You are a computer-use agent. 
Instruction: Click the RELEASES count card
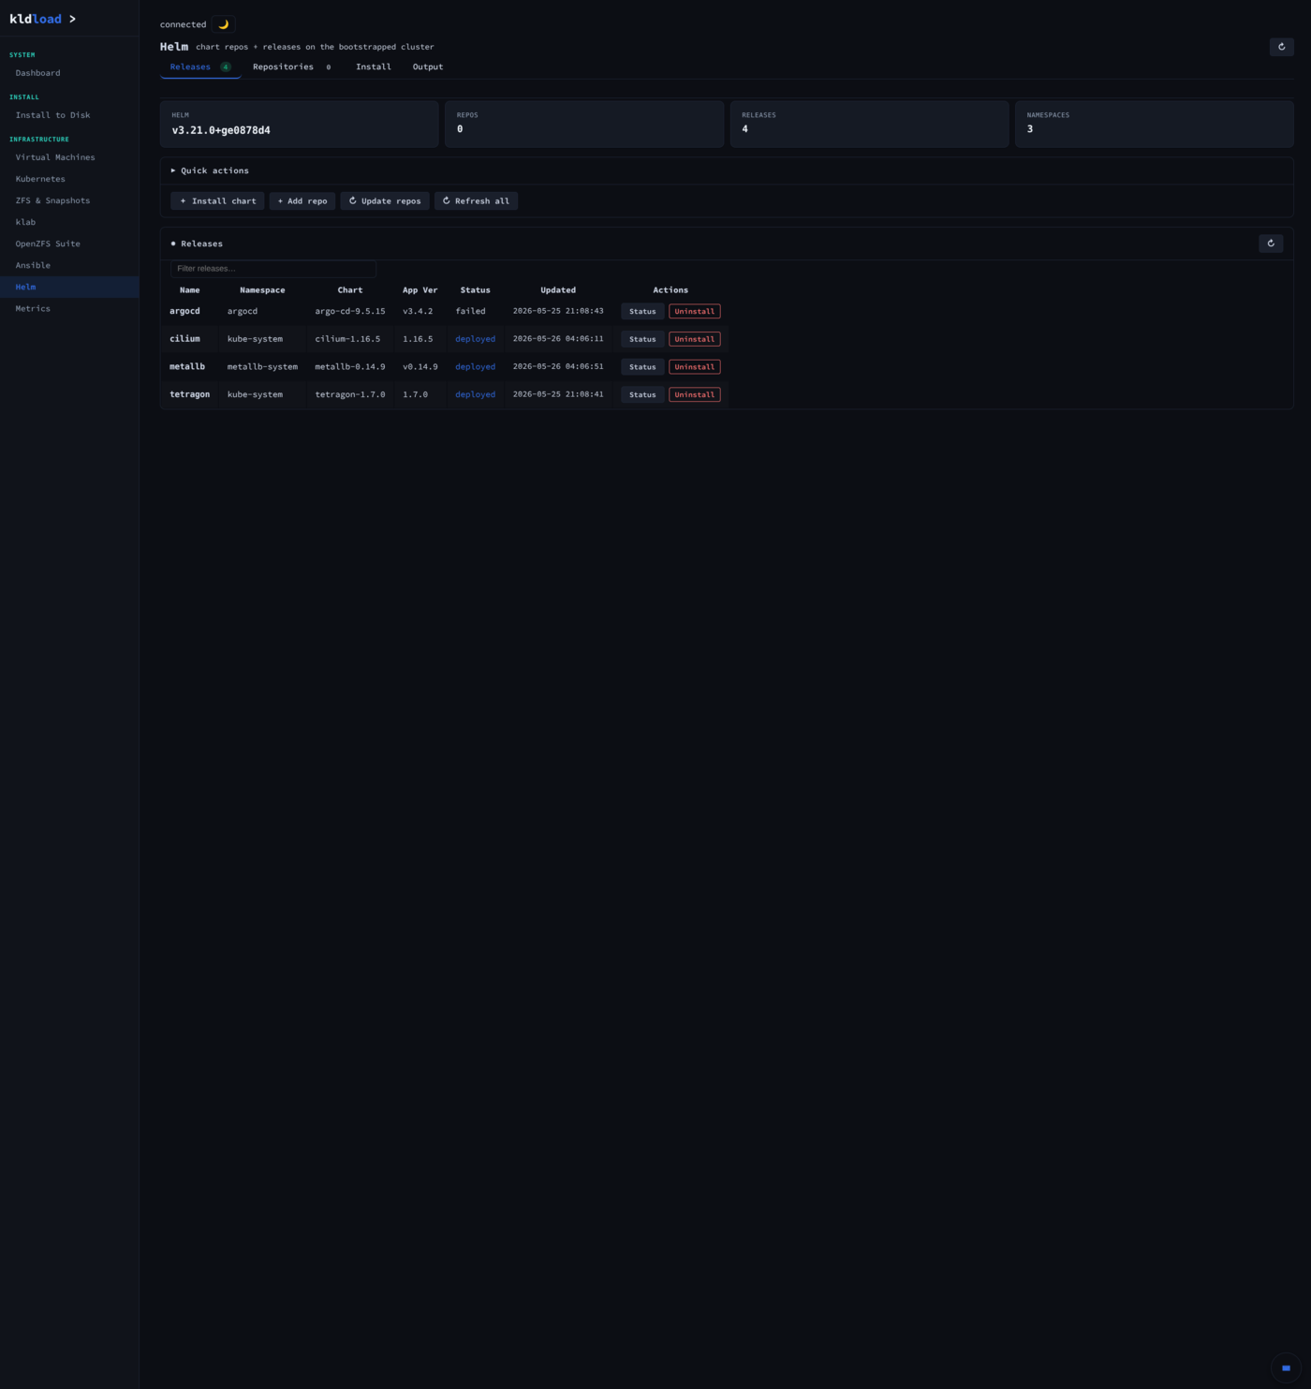[x=869, y=125]
